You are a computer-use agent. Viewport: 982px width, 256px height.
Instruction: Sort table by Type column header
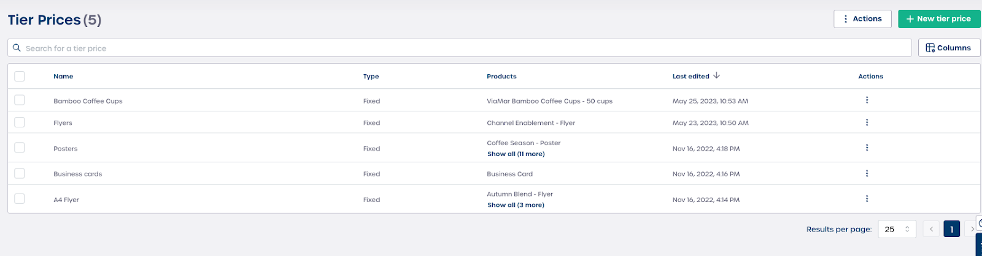(371, 77)
